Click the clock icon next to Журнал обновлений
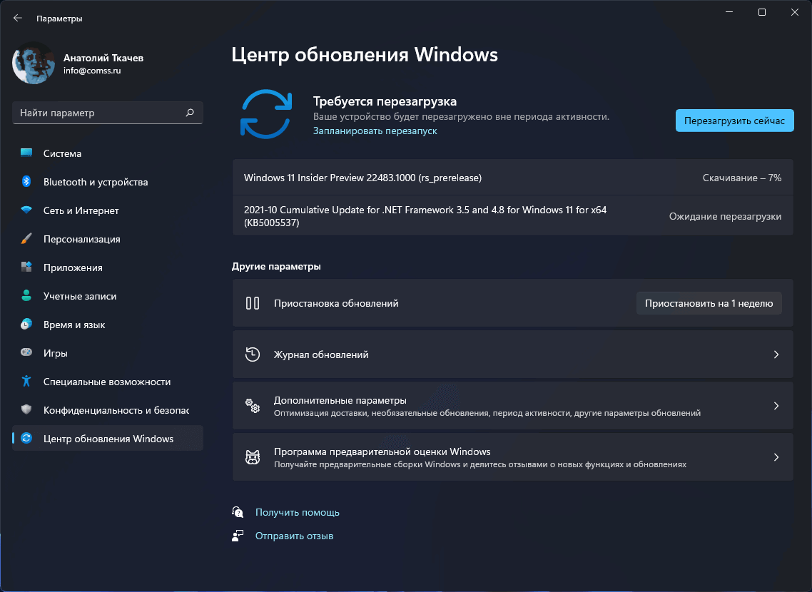 click(x=253, y=354)
